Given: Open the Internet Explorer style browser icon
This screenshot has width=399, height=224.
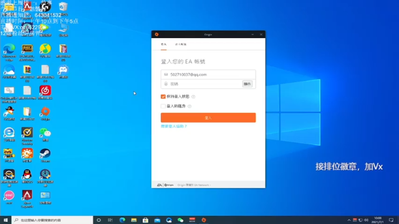Looking at the screenshot, I should coord(9,133).
